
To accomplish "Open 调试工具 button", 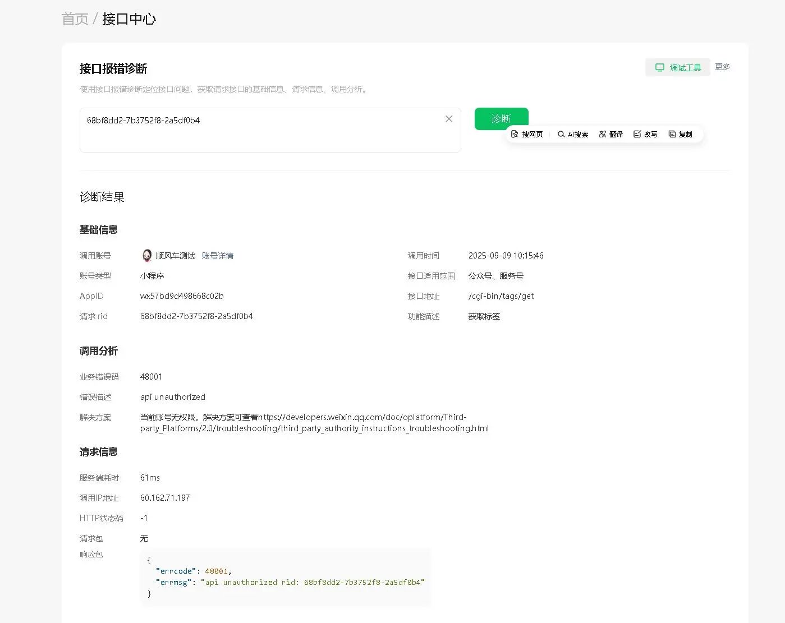I will tap(678, 67).
